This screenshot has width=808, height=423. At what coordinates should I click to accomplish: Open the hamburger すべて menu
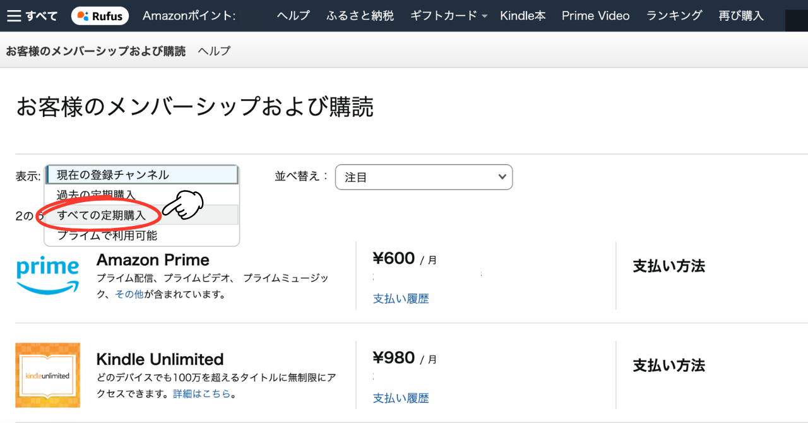coord(32,16)
